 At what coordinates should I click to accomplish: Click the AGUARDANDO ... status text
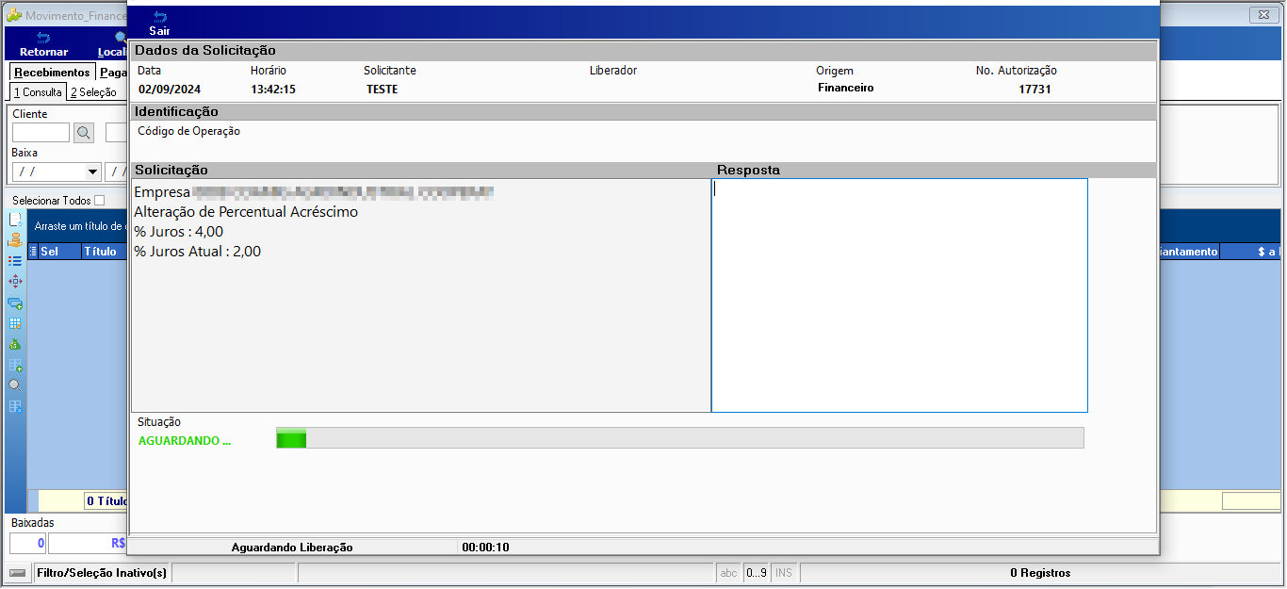coord(185,441)
